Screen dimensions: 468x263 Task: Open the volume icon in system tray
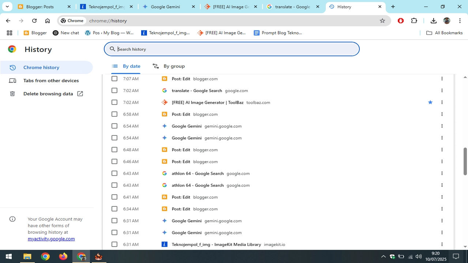point(418,256)
